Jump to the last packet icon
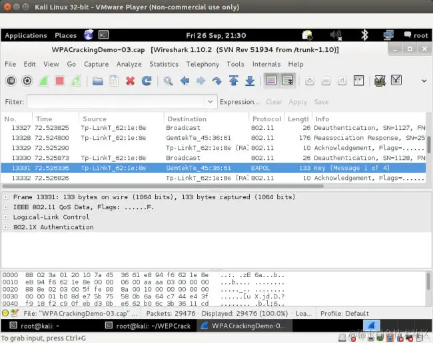This screenshot has height=343, width=433. 250,81
